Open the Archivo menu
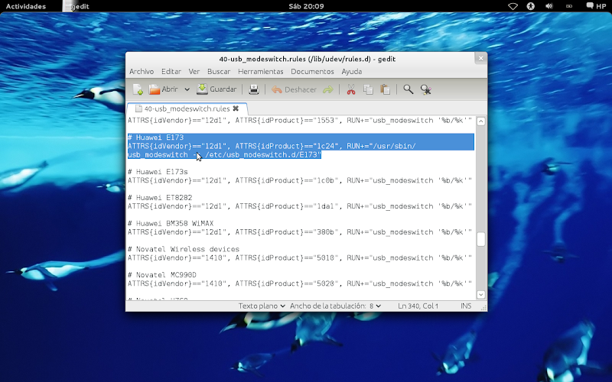Screen dimensions: 612x382 click(x=142, y=72)
